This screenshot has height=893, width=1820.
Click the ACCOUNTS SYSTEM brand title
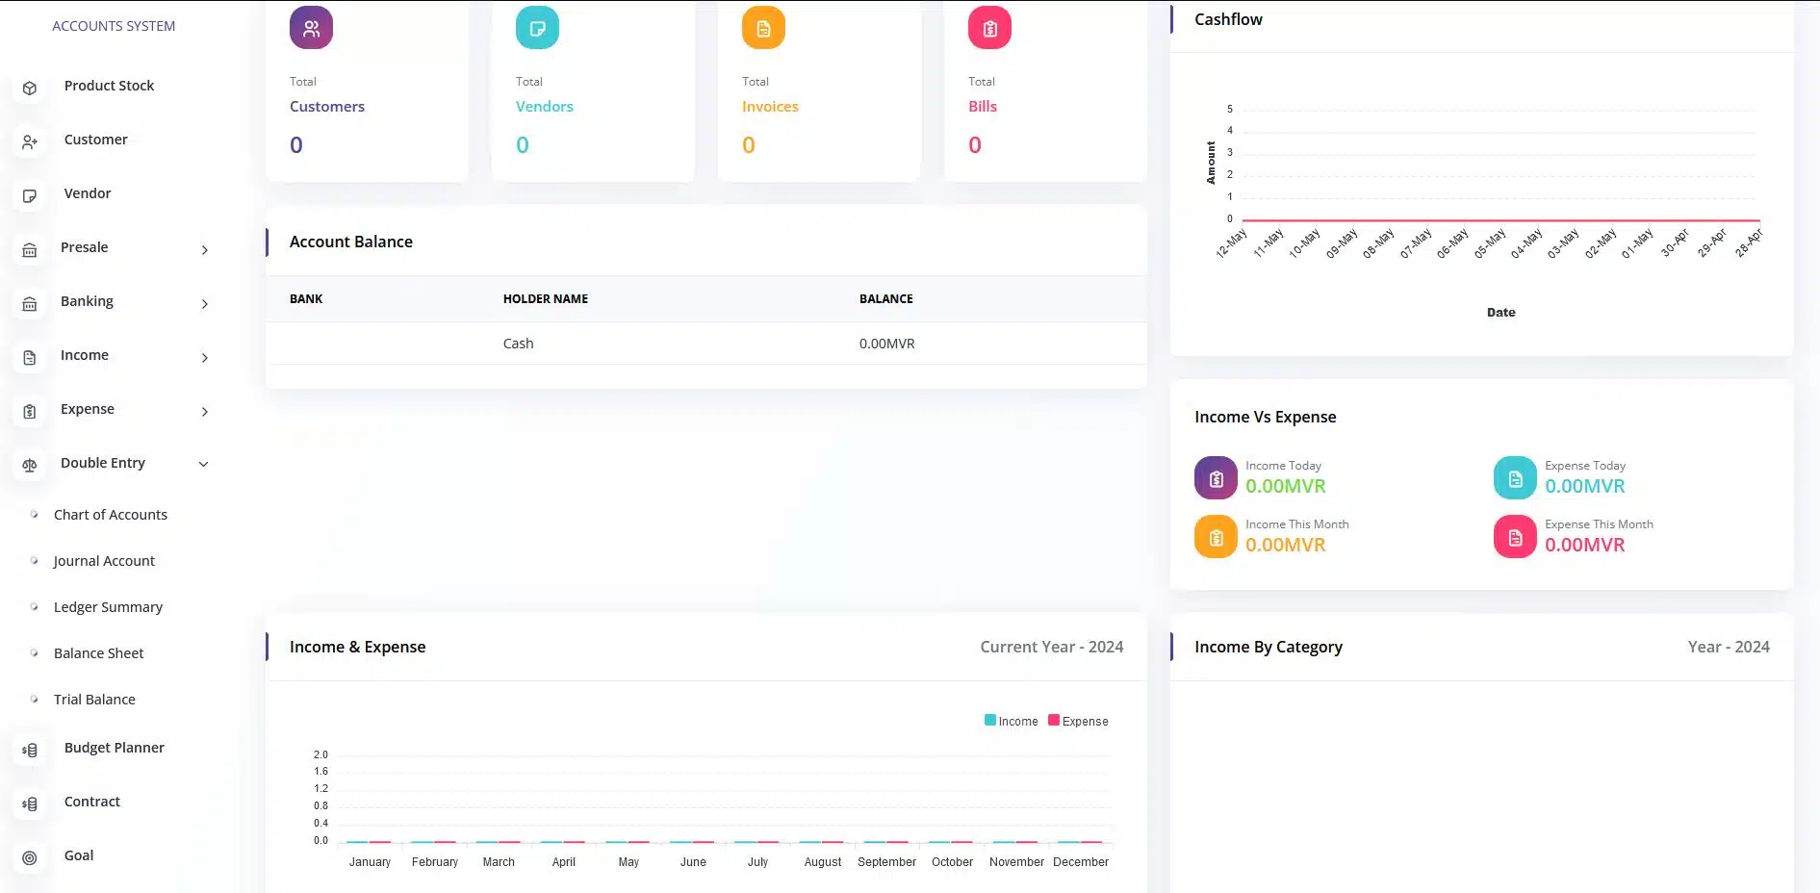[x=114, y=26]
